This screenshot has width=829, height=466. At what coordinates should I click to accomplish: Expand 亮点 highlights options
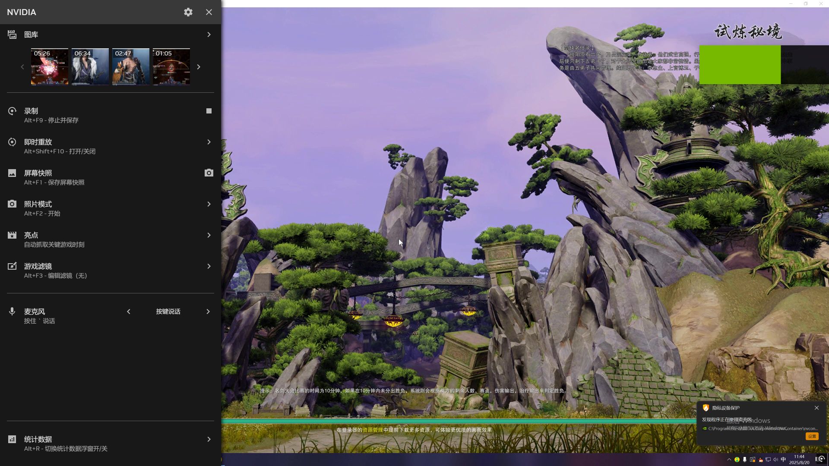[x=209, y=235]
